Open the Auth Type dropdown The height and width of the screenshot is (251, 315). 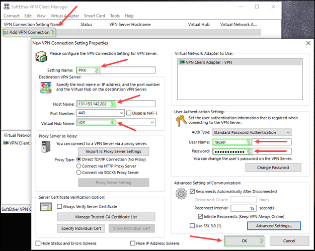(x=288, y=132)
